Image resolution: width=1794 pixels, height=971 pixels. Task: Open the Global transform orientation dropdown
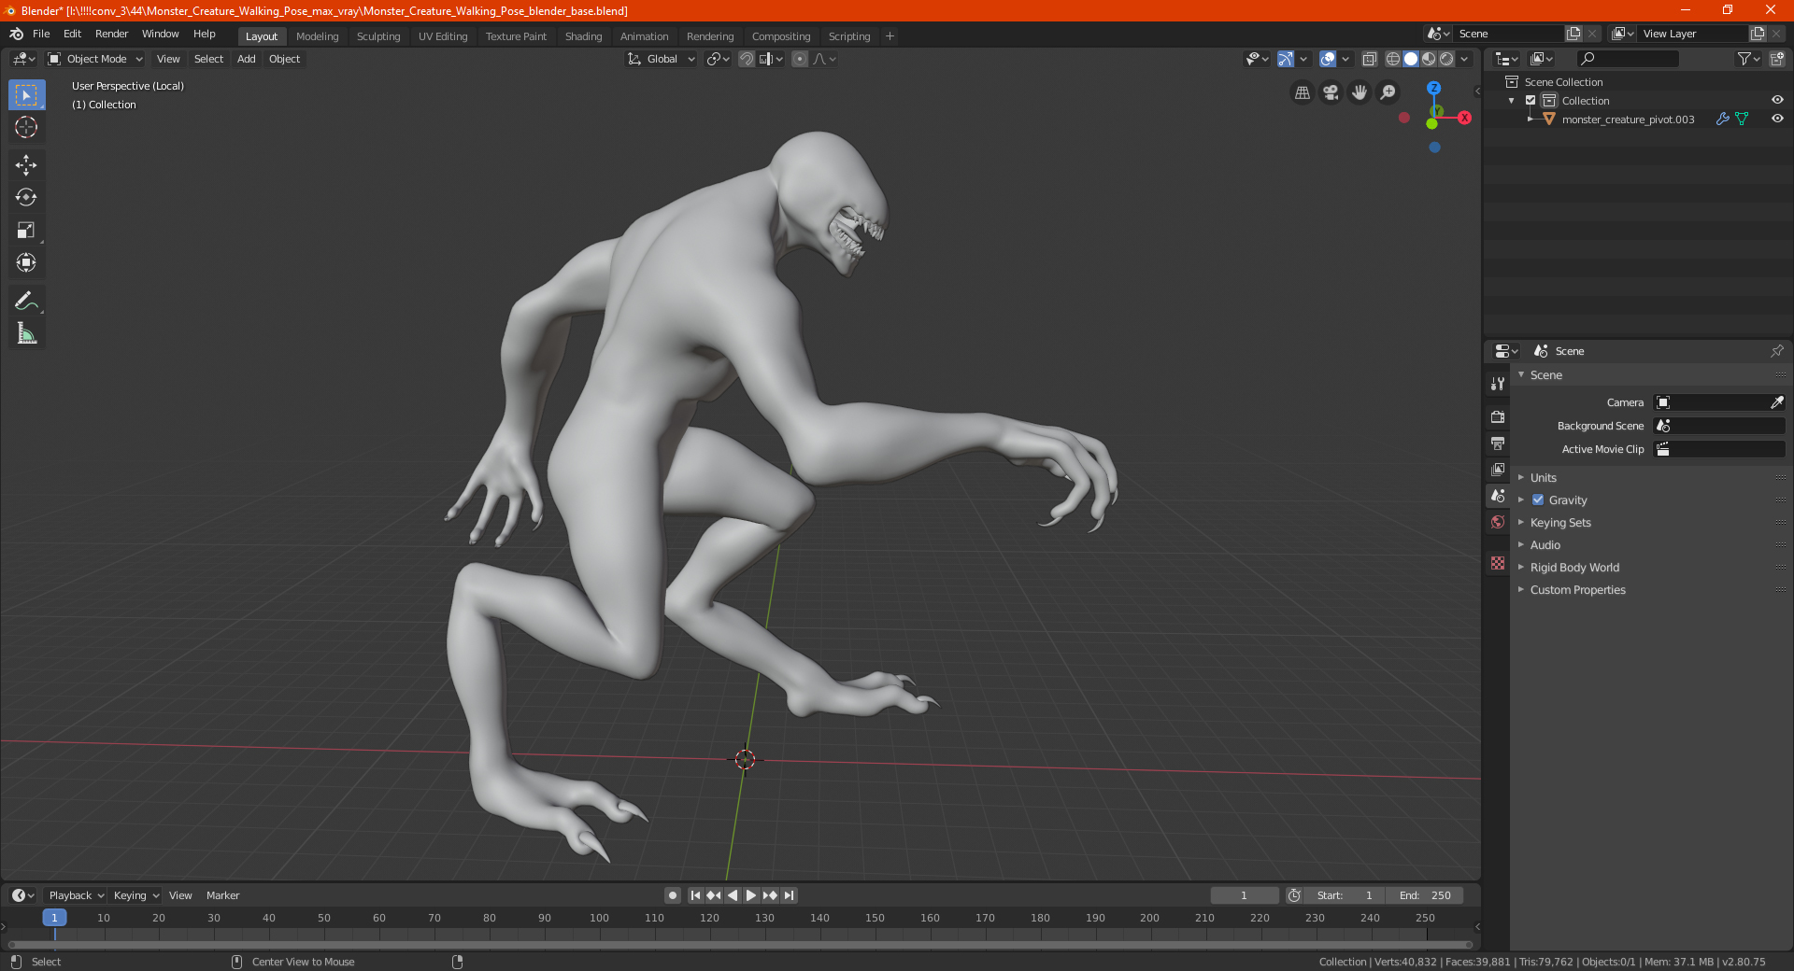(661, 59)
